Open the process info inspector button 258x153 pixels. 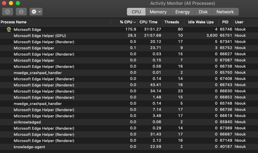point(21,12)
